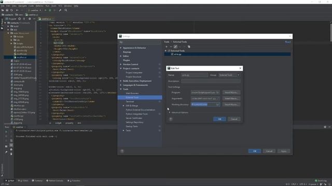This screenshot has width=332, height=186.
Task: Click the Settings search field
Action: (140, 42)
